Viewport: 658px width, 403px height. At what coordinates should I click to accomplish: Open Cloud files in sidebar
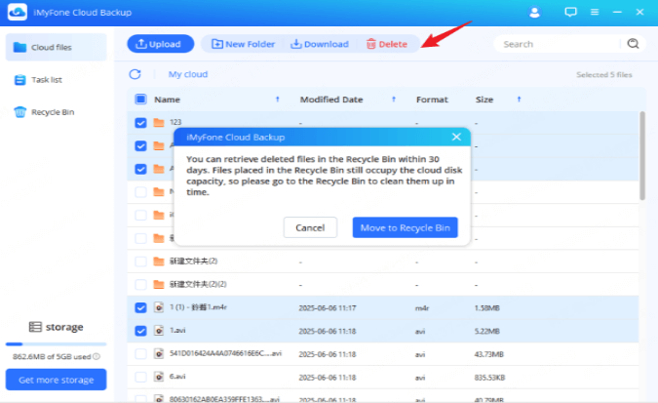[x=56, y=47]
